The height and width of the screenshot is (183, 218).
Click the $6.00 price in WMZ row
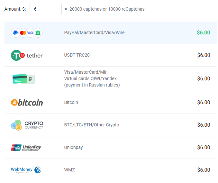pos(204,170)
